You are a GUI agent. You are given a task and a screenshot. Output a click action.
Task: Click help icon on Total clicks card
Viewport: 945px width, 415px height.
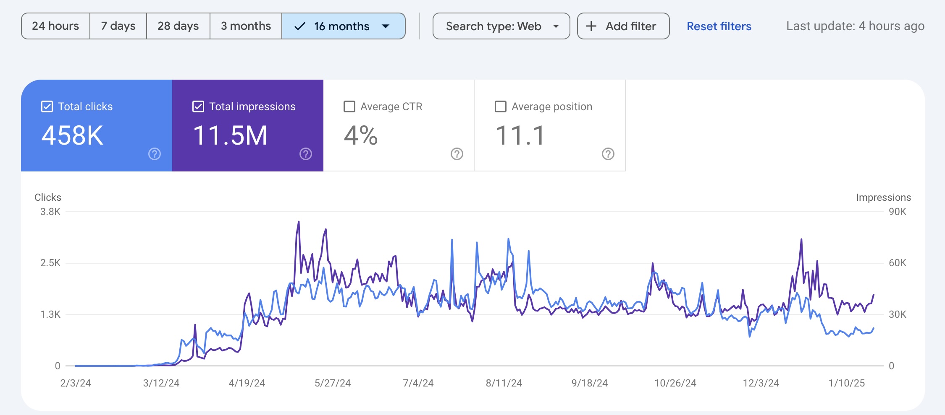155,154
